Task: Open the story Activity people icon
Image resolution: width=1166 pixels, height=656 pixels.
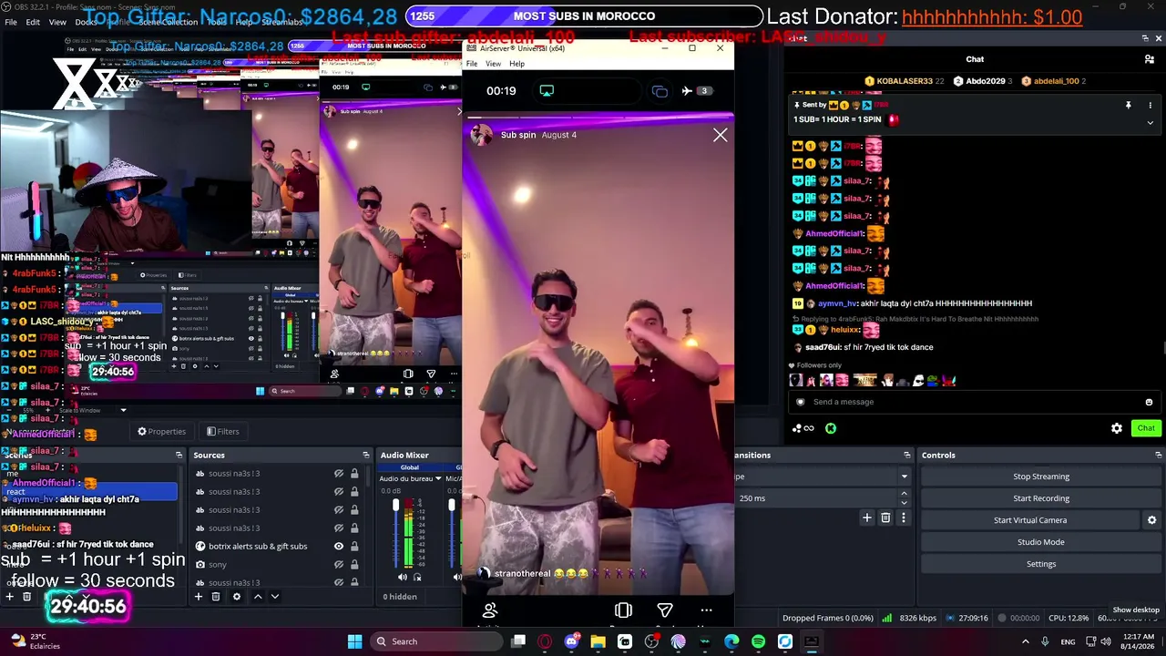Action: 490,610
